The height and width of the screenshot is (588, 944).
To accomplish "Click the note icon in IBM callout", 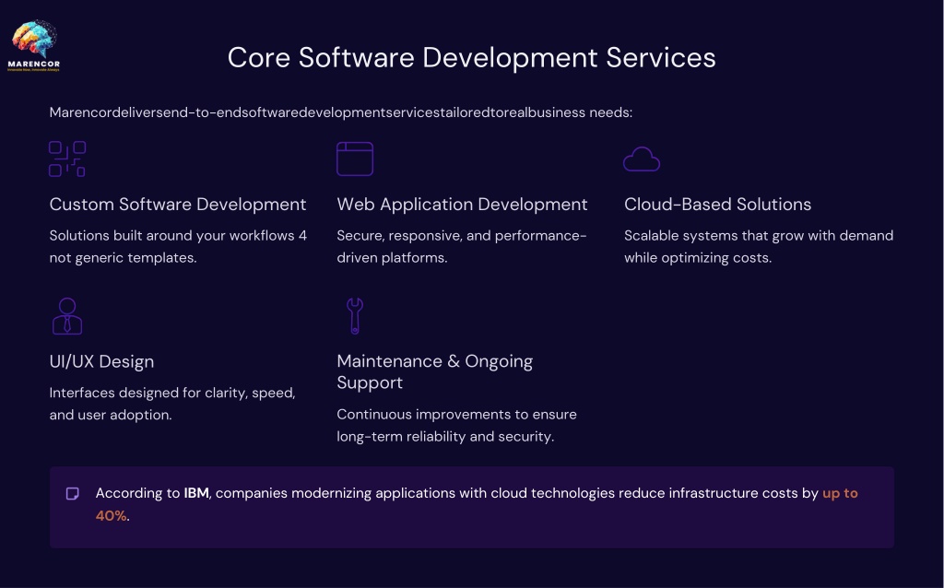I will tap(73, 494).
